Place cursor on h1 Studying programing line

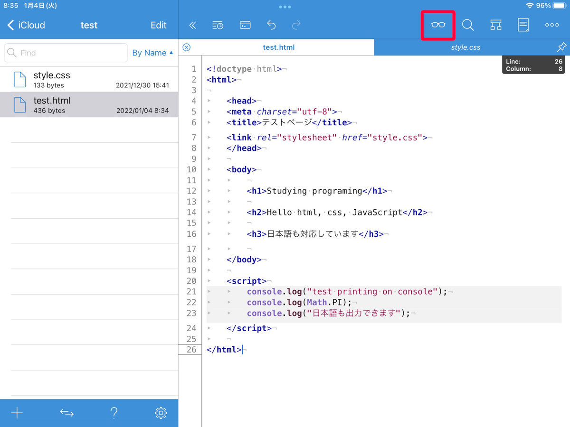(x=317, y=191)
